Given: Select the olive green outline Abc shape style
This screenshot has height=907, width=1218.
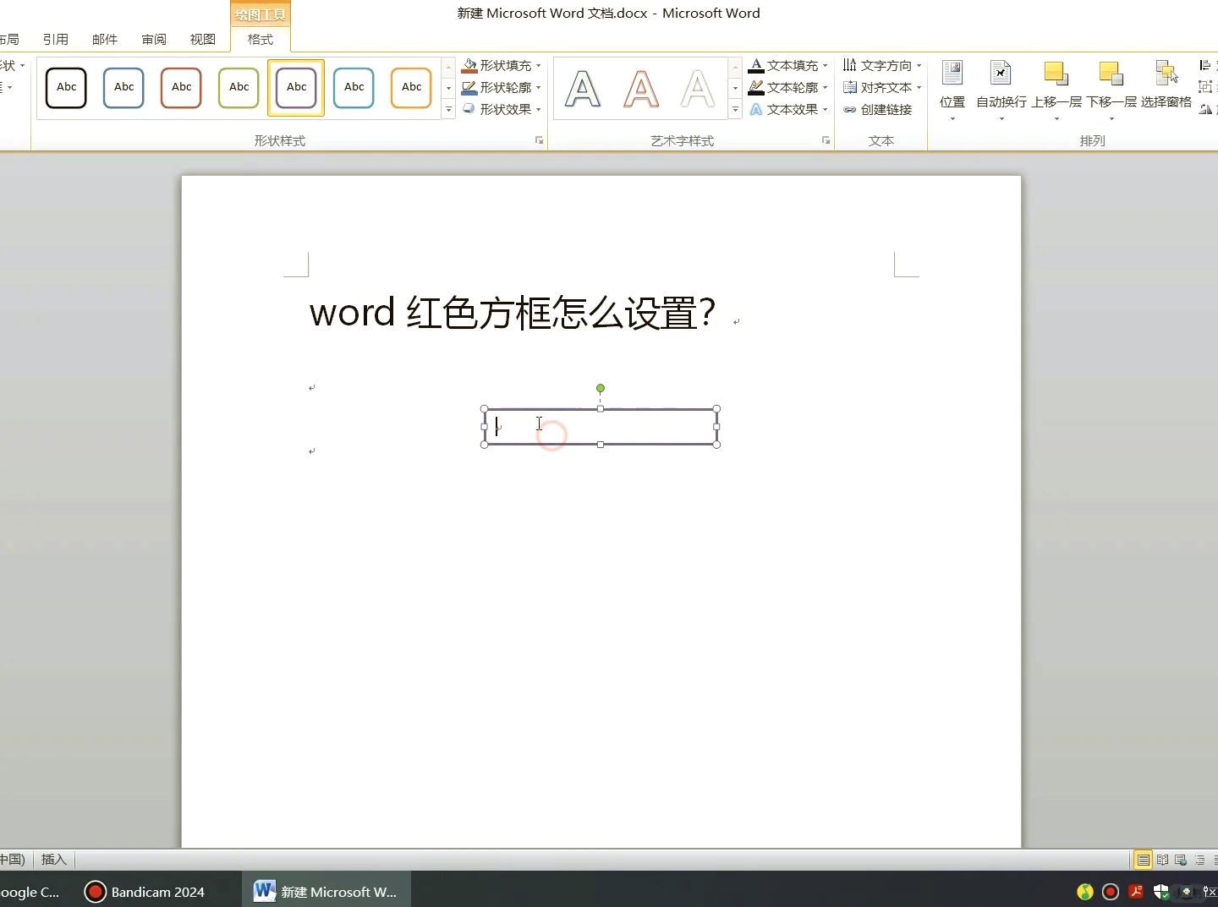Looking at the screenshot, I should (239, 88).
